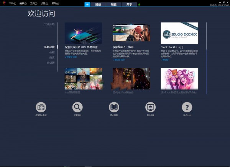
Task: Click the vertical scrollbar beside the welcome content
Action: pos(207,57)
